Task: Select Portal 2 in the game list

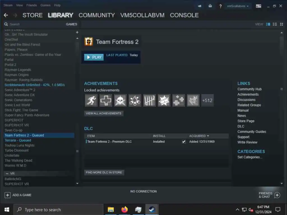Action: pos(10,65)
